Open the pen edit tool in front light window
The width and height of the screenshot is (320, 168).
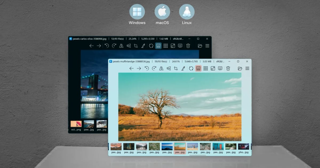point(183,69)
